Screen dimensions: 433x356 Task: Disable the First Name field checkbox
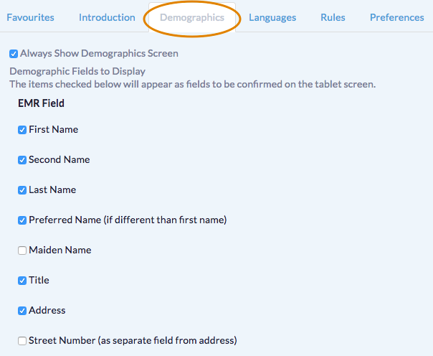[x=22, y=130]
